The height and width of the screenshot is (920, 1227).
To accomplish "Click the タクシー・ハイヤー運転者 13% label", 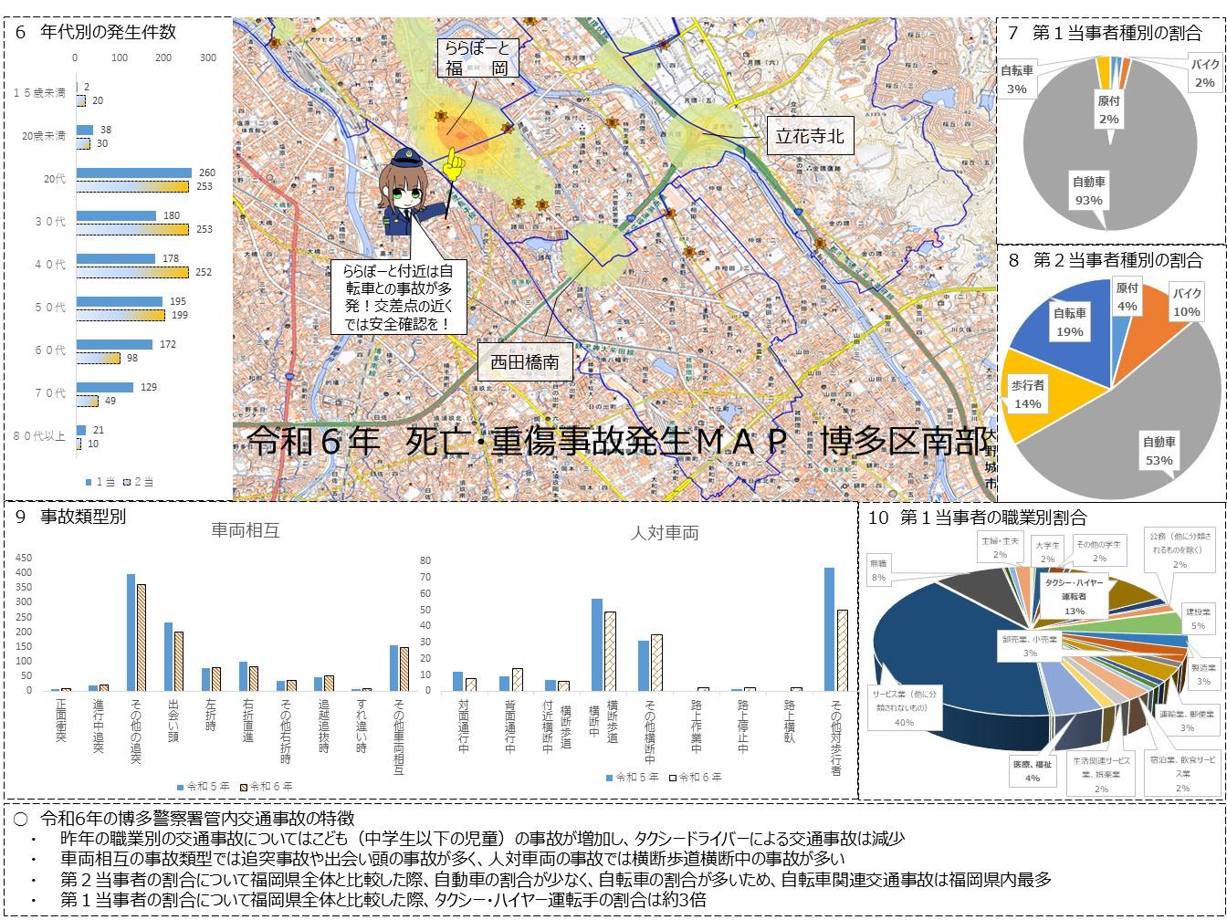I will [x=1074, y=597].
